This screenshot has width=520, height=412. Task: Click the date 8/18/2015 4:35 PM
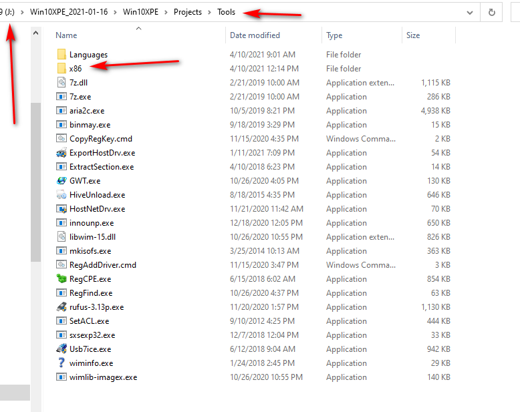point(262,195)
